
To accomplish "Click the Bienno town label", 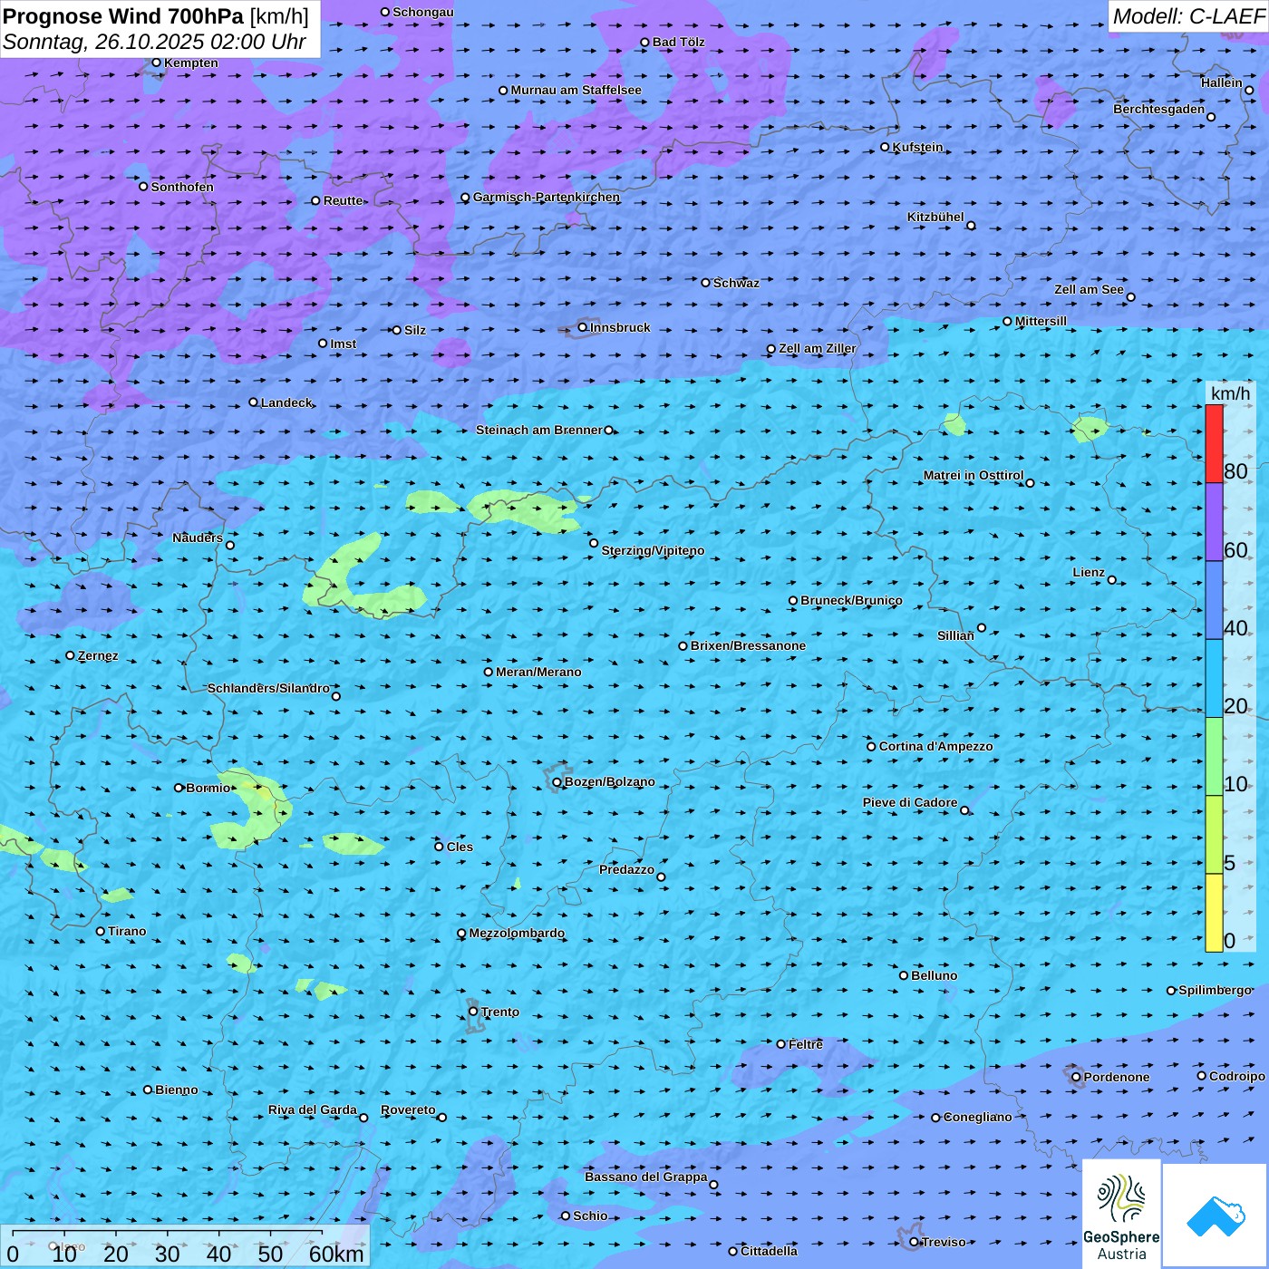I will 176,1090.
